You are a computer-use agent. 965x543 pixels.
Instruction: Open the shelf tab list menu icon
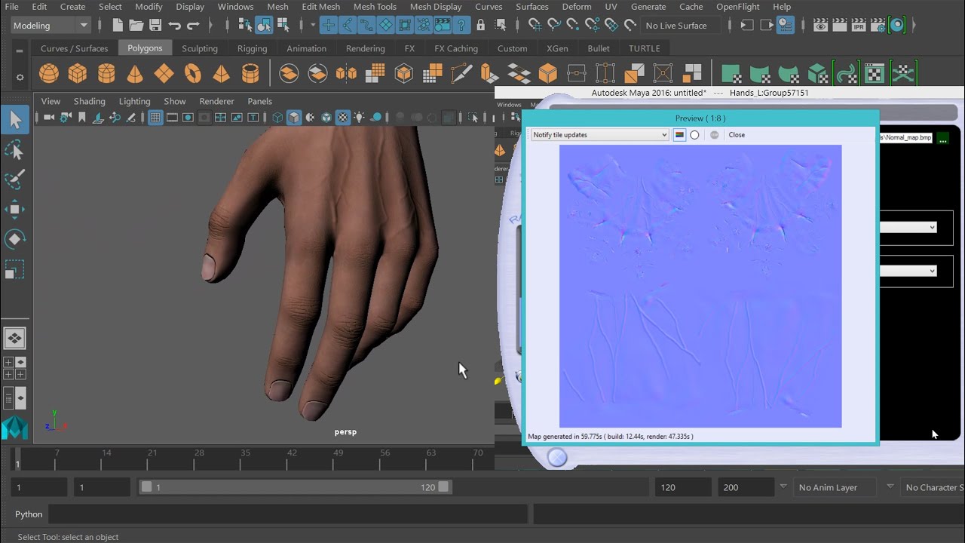pos(20,51)
